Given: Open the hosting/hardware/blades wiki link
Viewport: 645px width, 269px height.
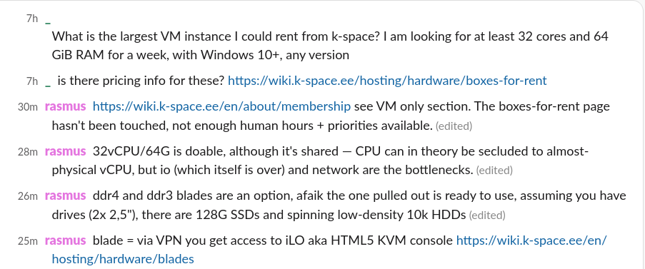Looking at the screenshot, I should (x=329, y=250).
